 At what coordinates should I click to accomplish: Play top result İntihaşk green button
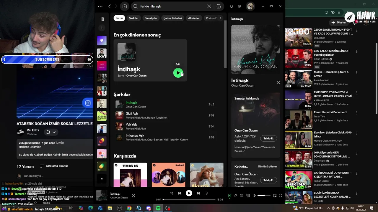pos(178,73)
